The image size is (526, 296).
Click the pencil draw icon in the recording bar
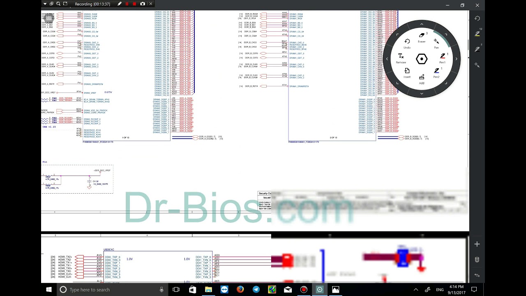coord(119,4)
